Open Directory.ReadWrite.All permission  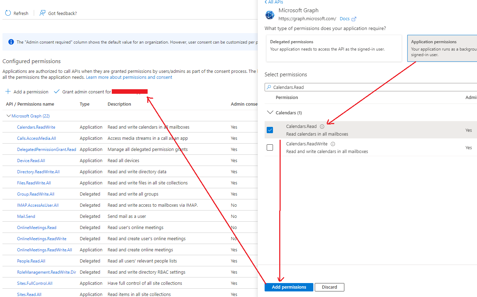click(38, 172)
